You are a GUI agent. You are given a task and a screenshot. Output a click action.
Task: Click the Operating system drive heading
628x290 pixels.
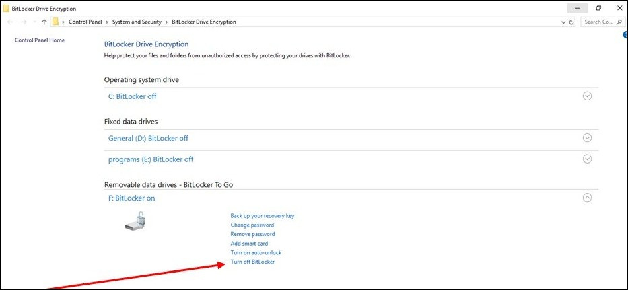click(141, 79)
